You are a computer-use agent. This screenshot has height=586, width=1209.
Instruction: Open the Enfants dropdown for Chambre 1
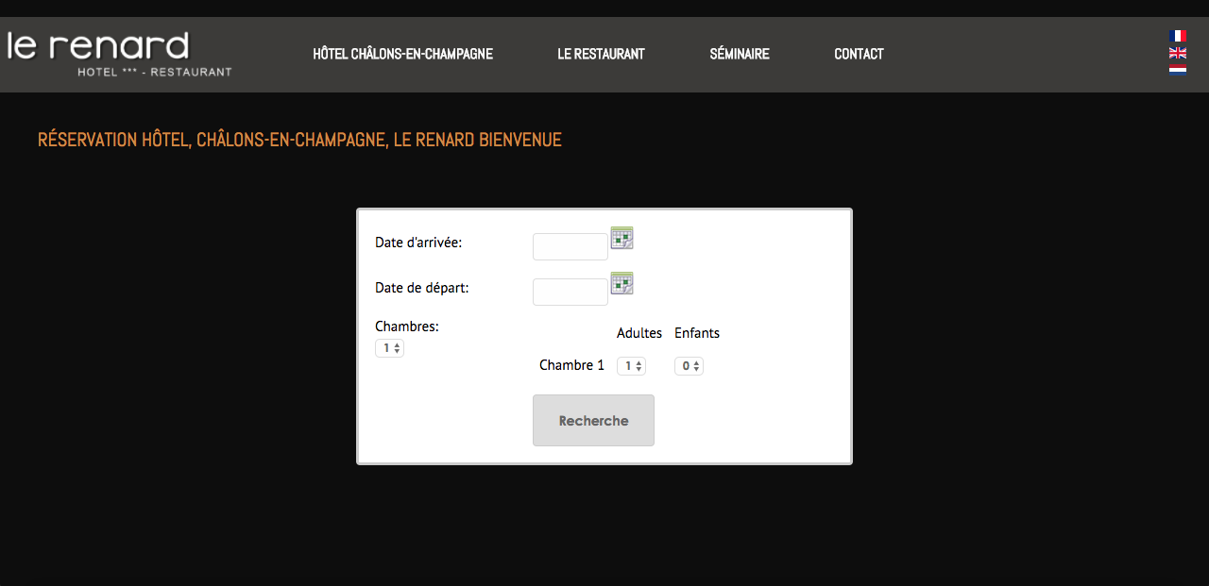pyautogui.click(x=689, y=366)
